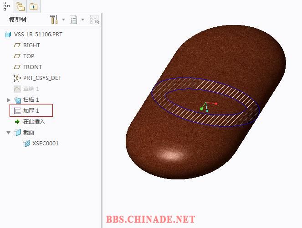Select the TOP datum plane label
The image size is (302, 228).
coord(29,56)
